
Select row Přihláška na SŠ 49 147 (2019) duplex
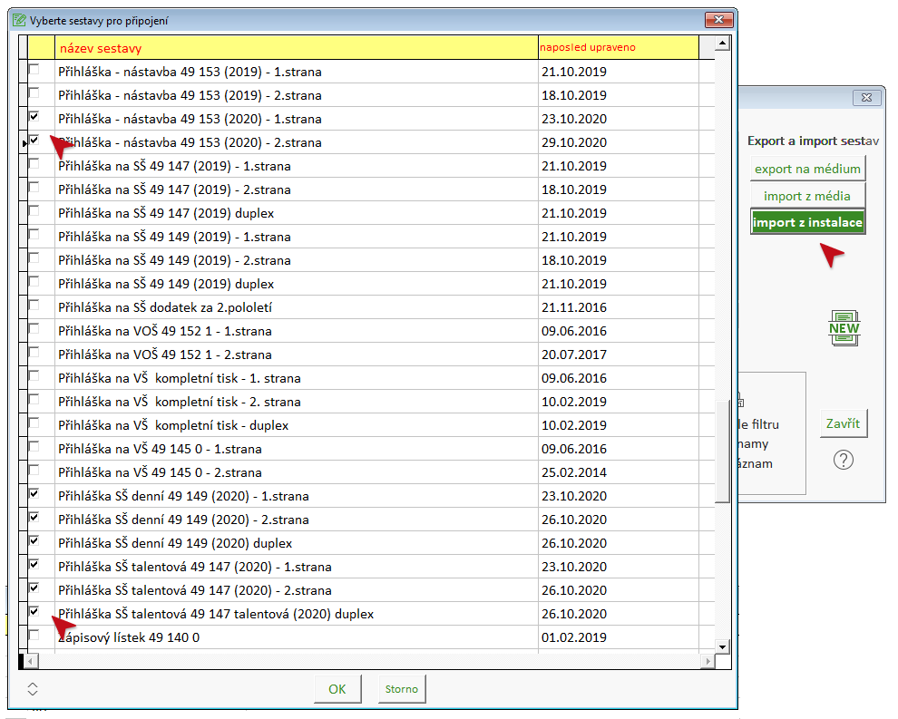366,213
